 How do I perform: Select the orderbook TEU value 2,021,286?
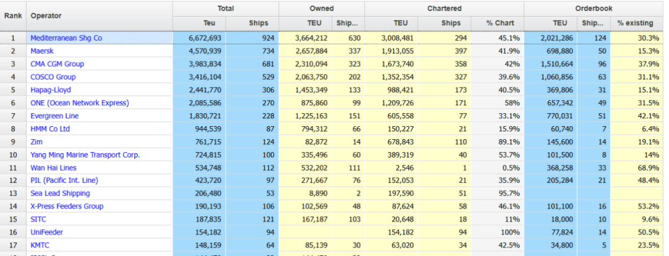[551, 38]
